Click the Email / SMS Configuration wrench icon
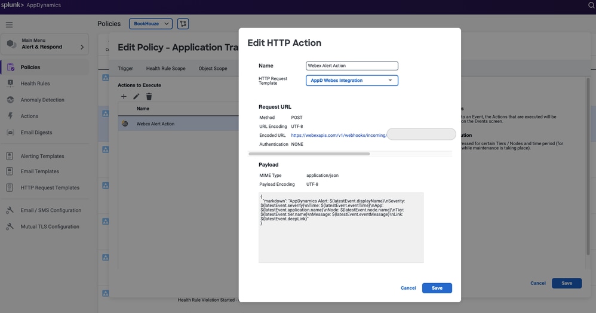Screen dimensions: 596x313 [x=10, y=210]
